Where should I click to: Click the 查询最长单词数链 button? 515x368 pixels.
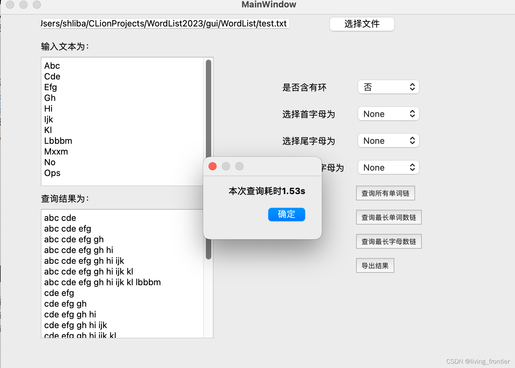[389, 218]
